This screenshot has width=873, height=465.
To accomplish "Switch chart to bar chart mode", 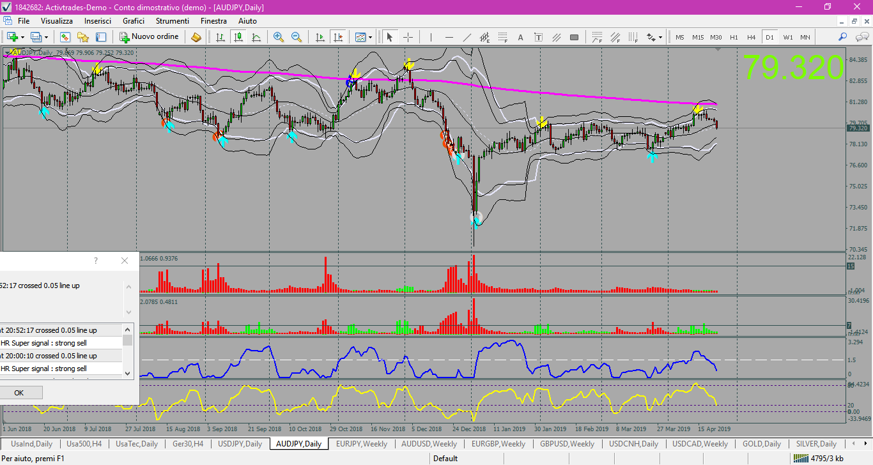I will pos(220,37).
